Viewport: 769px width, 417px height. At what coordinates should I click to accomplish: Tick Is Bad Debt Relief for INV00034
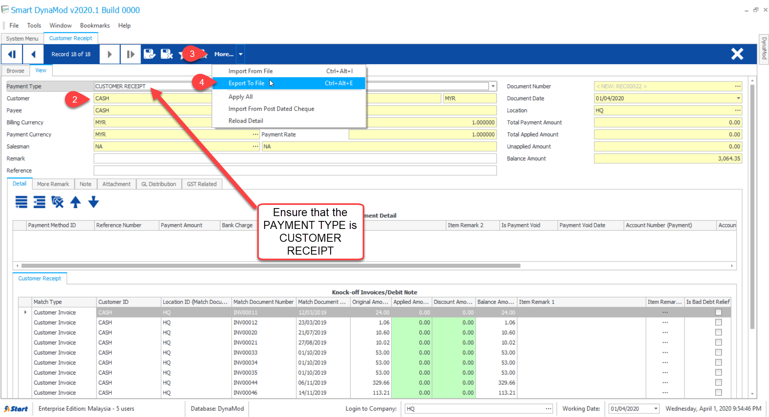719,362
